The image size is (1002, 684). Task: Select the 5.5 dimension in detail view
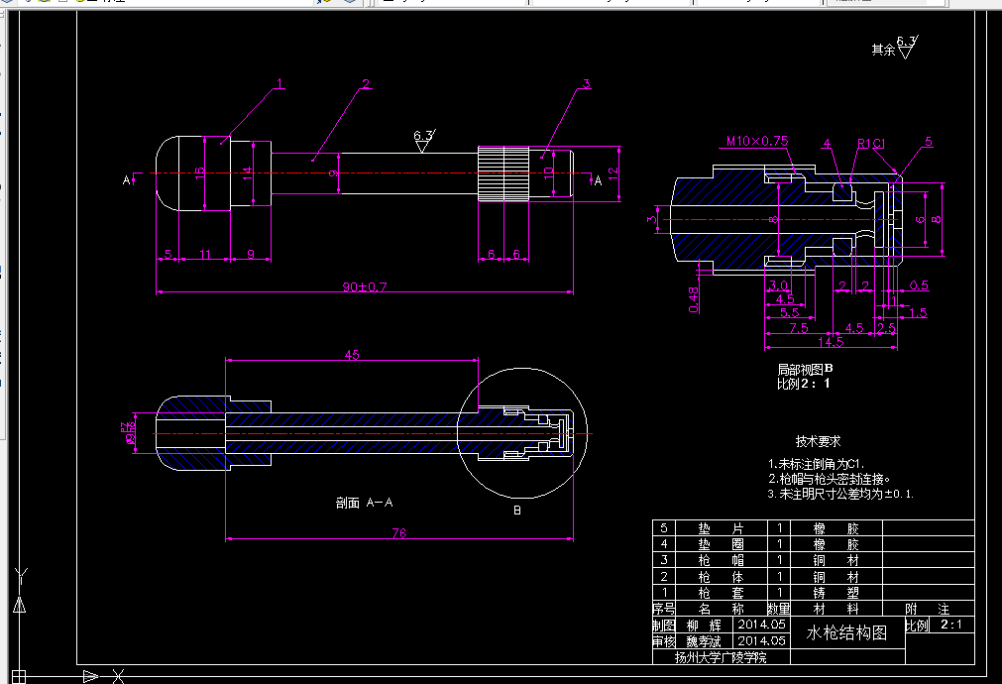coord(789,312)
